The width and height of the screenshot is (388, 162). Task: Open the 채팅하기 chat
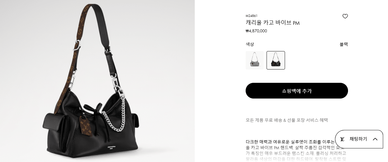[x=359, y=139]
